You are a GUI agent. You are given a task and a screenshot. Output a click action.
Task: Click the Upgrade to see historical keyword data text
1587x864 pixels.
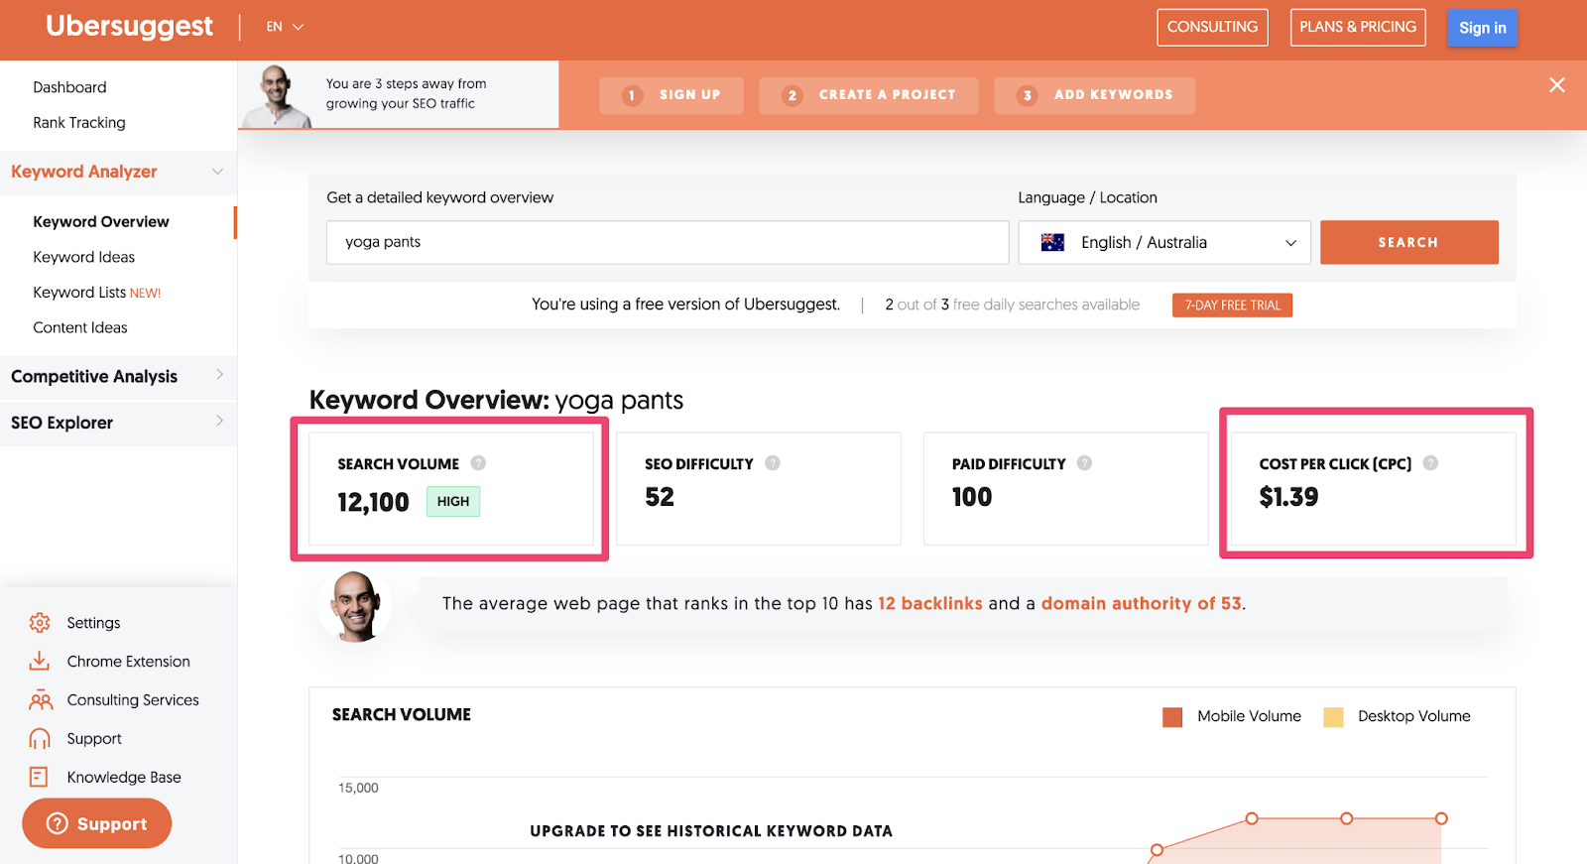[711, 831]
